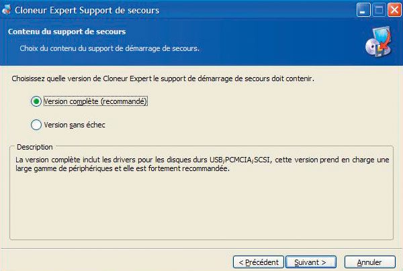This screenshot has height=271, width=403.
Task: Click the rescue media CD icon in header
Action: tap(379, 42)
